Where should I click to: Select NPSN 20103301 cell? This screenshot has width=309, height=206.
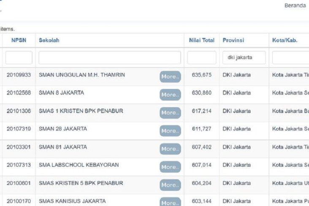[19, 147]
